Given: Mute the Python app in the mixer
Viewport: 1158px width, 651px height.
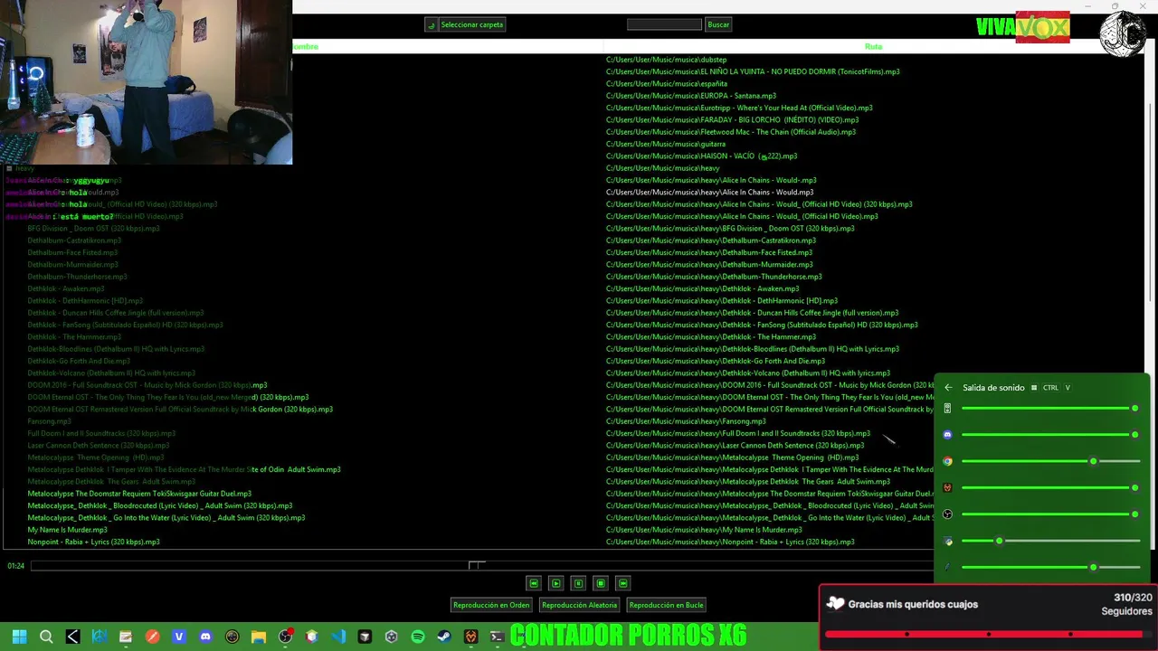Looking at the screenshot, I should tap(947, 541).
